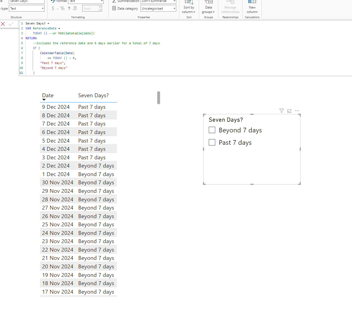Select the 30 Nov 2024 date cell
352x317 pixels.
click(x=58, y=182)
